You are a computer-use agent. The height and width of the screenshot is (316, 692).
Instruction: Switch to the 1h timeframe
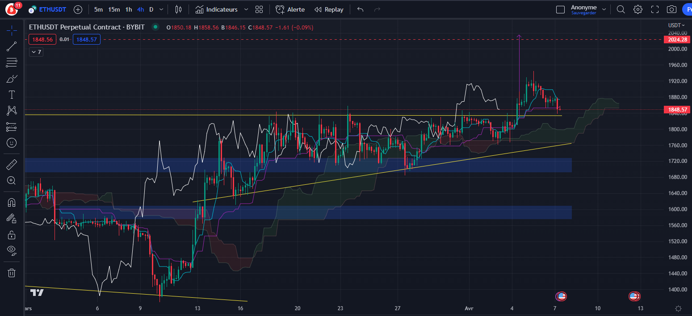click(x=129, y=9)
